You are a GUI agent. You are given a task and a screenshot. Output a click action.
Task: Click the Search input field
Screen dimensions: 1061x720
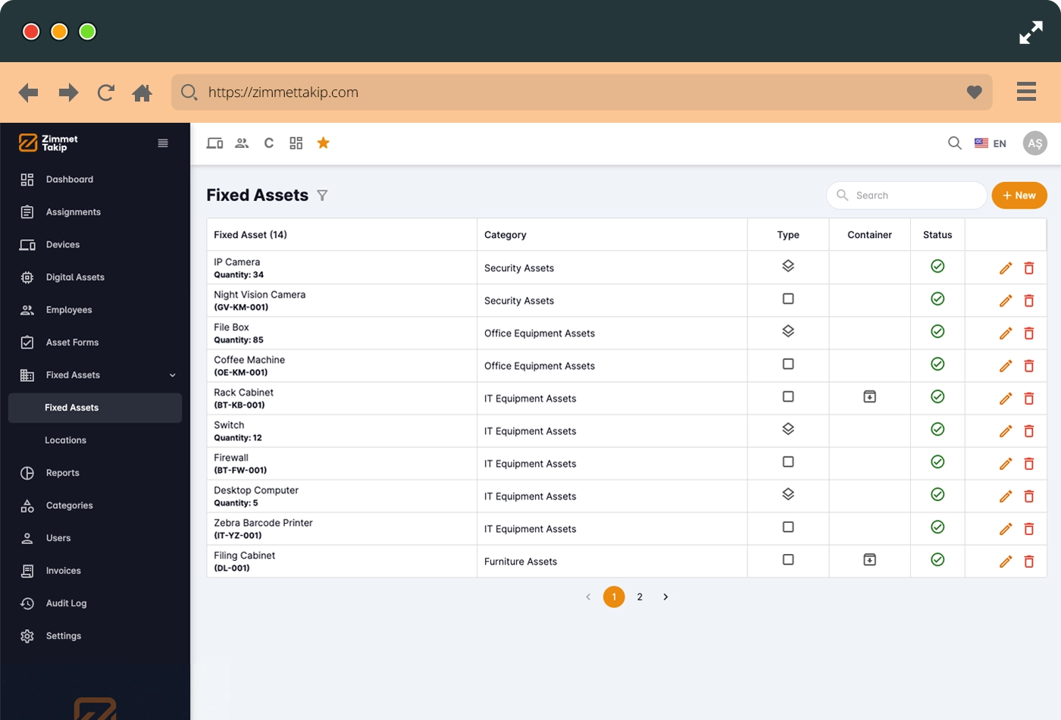(906, 196)
